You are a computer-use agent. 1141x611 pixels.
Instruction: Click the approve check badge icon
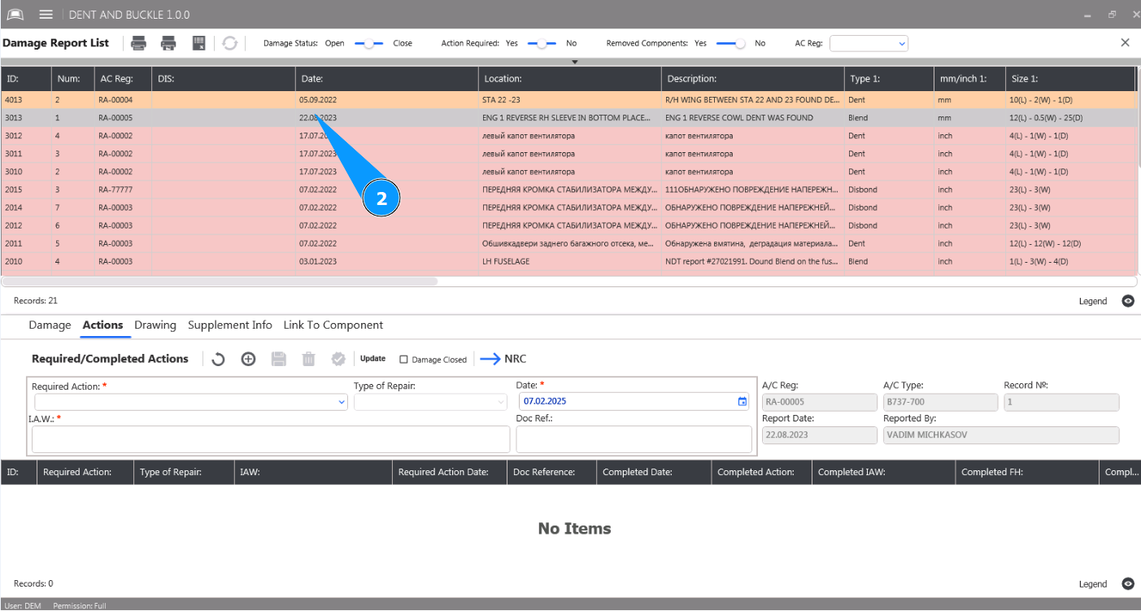[x=338, y=359]
